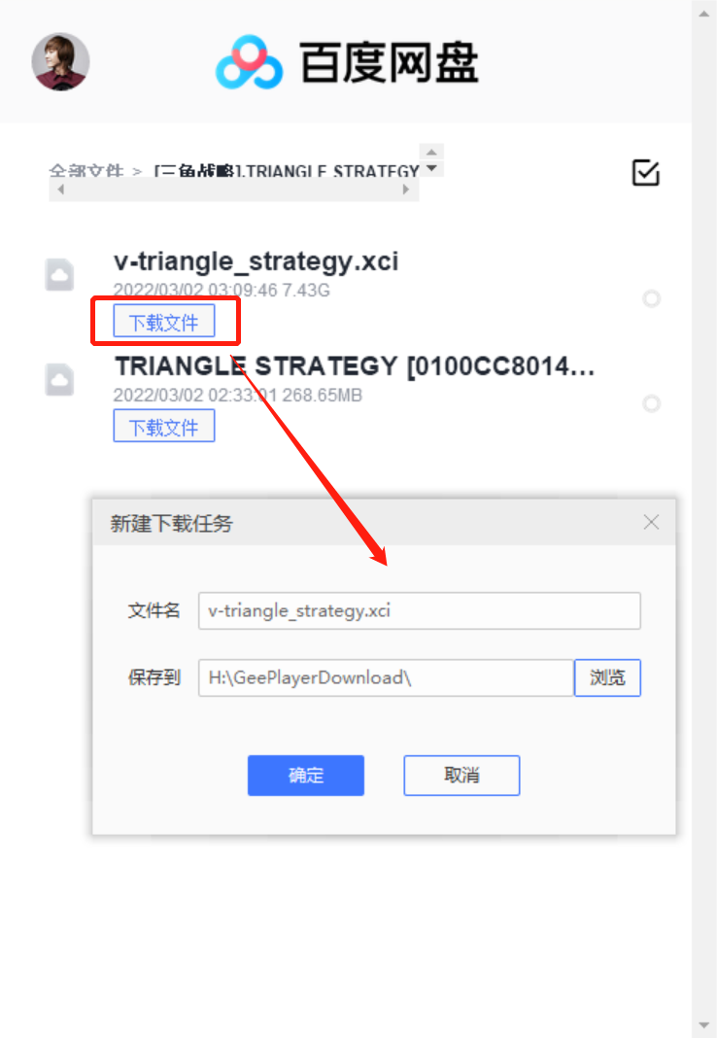The width and height of the screenshot is (717, 1038).
Task: Click the user profile avatar
Action: point(60,61)
